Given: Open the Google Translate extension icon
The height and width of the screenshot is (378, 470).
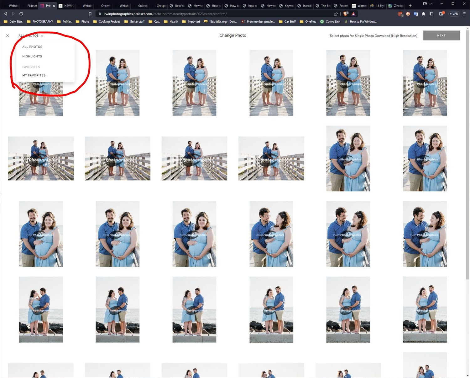Looking at the screenshot, I should click(416, 14).
